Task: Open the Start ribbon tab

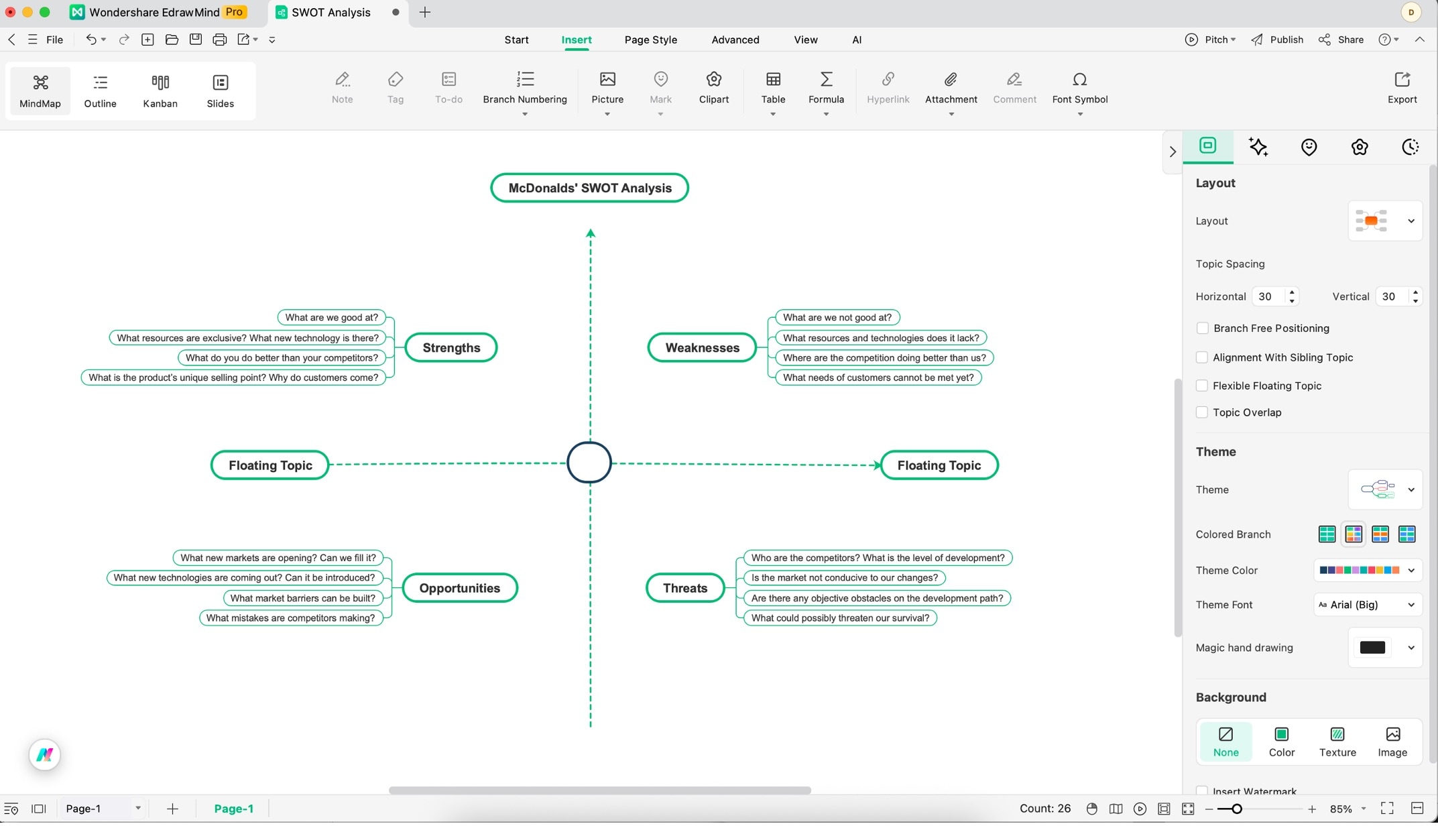Action: 516,40
